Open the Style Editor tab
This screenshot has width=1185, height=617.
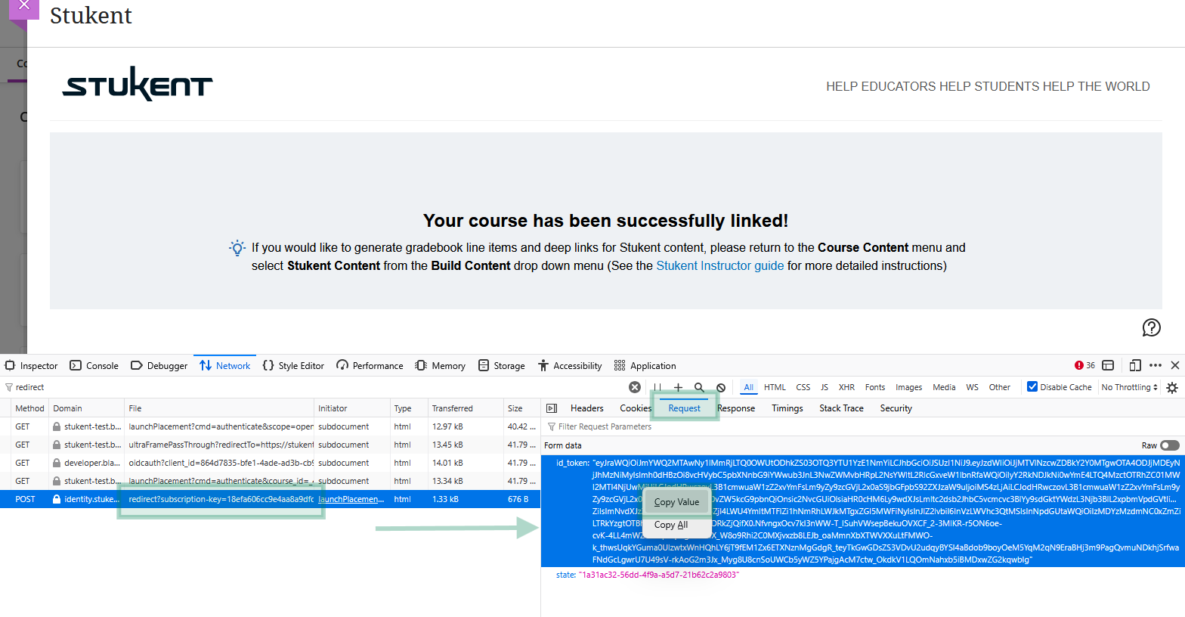click(x=294, y=366)
